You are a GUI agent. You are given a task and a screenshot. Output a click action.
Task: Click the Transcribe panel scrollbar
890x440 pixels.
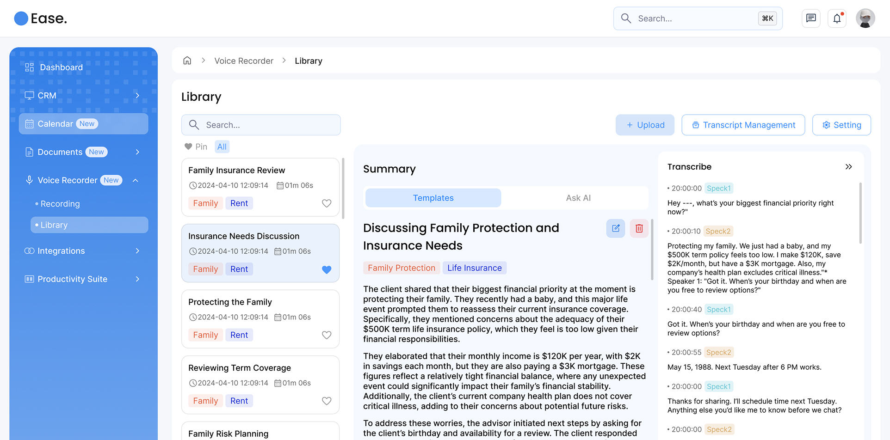[x=860, y=213]
